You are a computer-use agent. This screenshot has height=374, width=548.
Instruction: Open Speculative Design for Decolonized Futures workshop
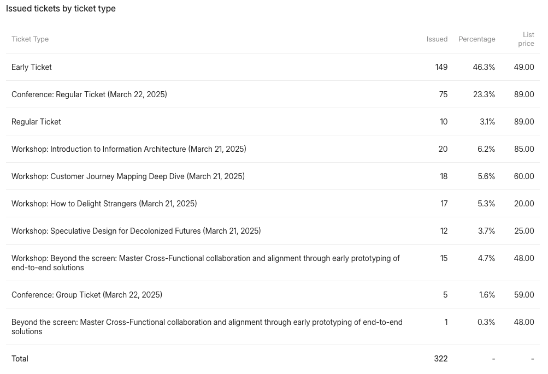pyautogui.click(x=136, y=231)
